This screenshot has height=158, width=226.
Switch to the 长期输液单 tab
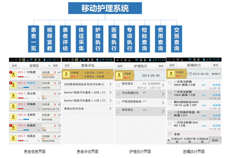pyautogui.click(x=202, y=140)
